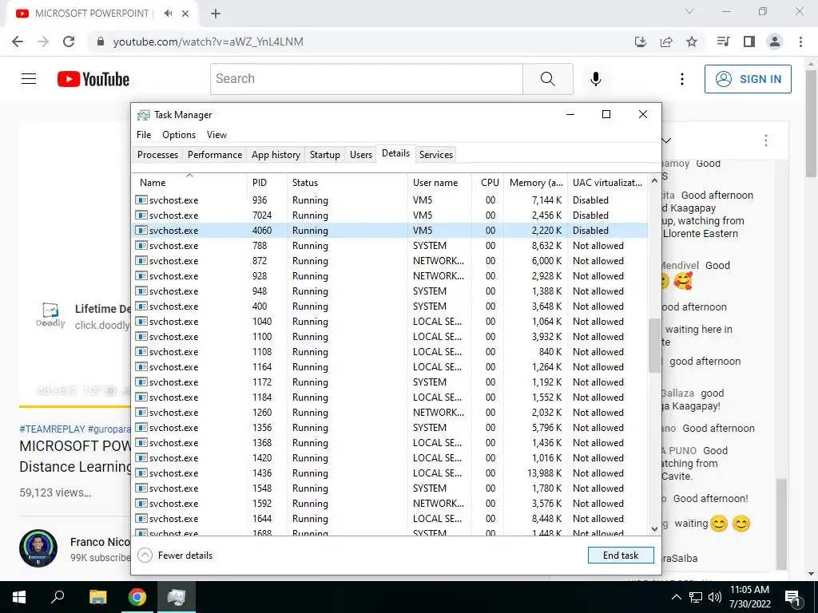The width and height of the screenshot is (818, 613).
Task: Bookmark this page with star icon
Action: (692, 42)
